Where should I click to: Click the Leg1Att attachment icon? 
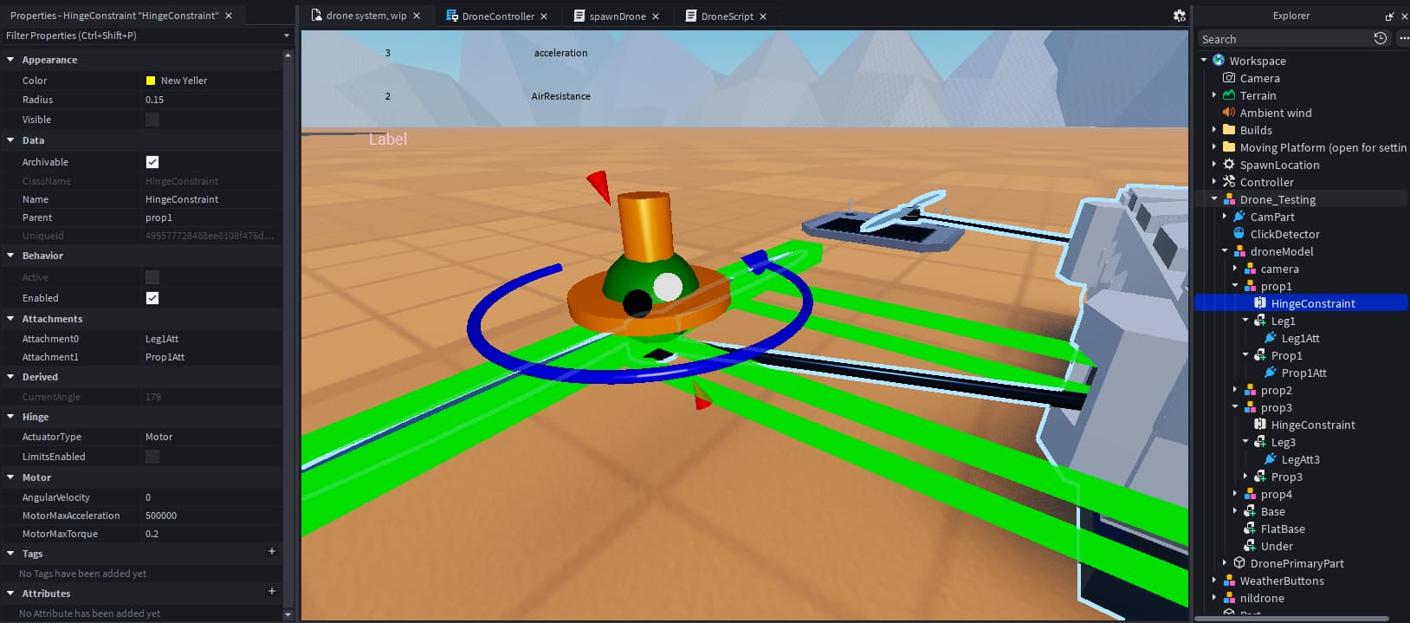[1271, 338]
